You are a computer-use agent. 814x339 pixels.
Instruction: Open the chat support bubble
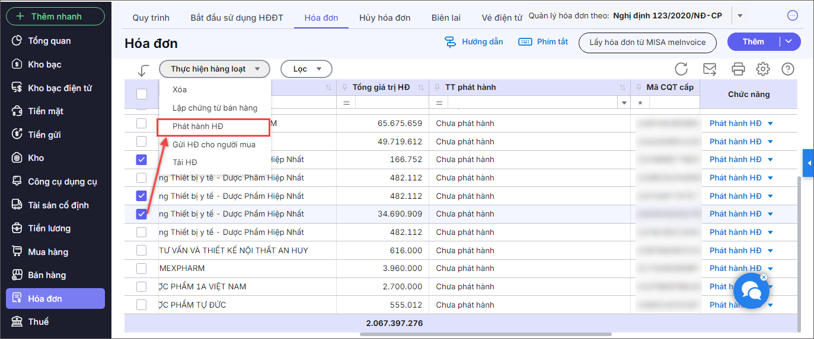coord(751,290)
